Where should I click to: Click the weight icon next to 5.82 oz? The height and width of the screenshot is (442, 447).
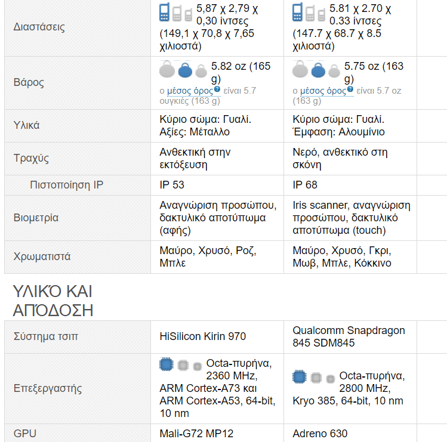184,70
